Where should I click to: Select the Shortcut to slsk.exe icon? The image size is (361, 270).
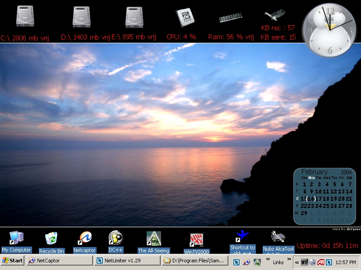tap(242, 242)
